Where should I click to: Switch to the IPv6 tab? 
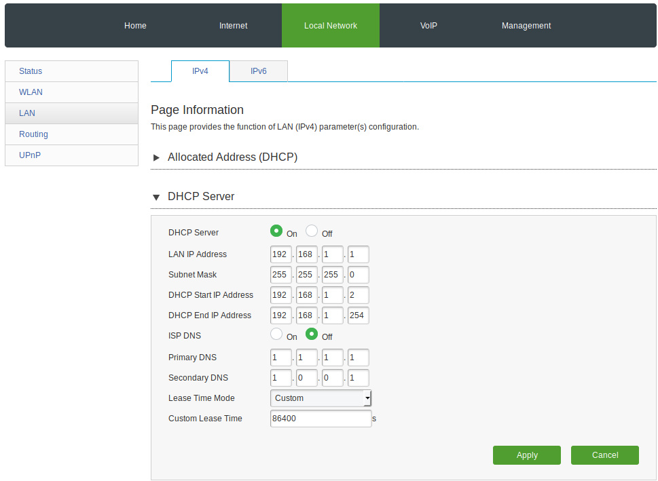[x=258, y=71]
